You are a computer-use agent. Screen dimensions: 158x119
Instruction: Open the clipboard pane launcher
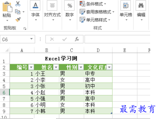pos(25,28)
